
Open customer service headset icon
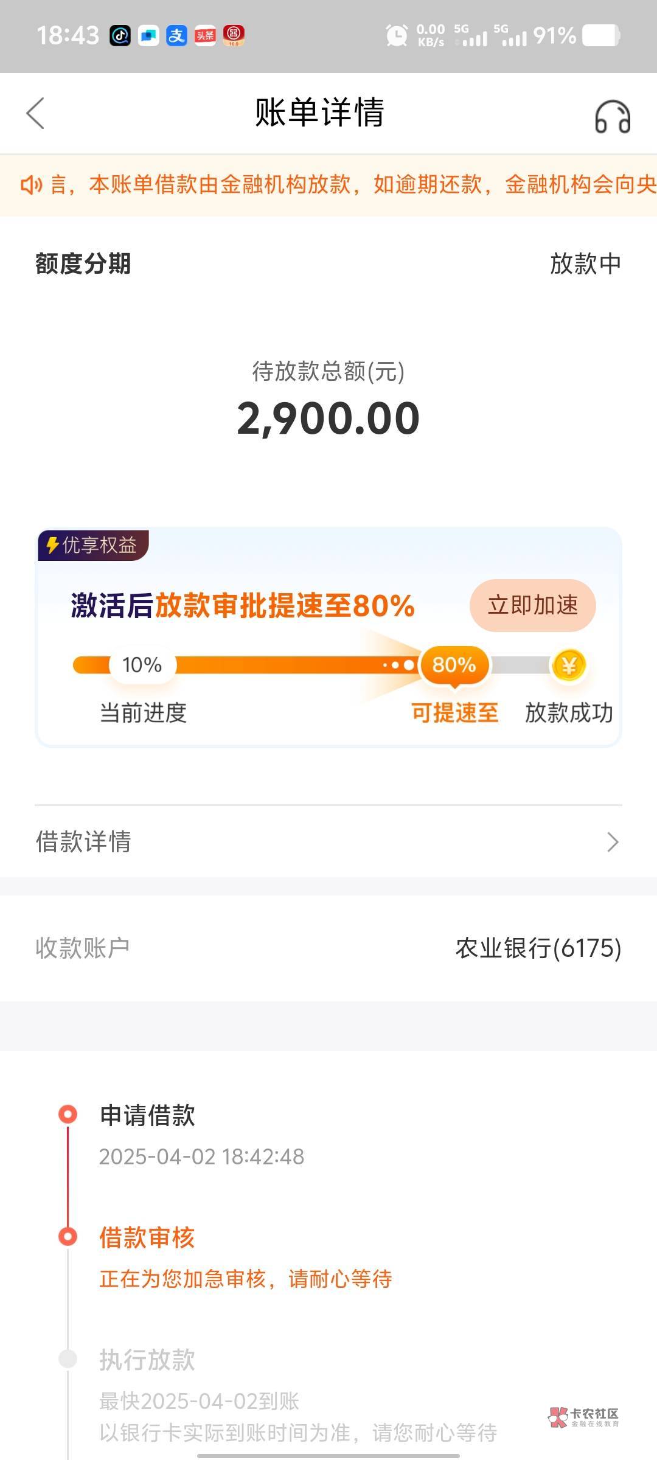coord(612,116)
